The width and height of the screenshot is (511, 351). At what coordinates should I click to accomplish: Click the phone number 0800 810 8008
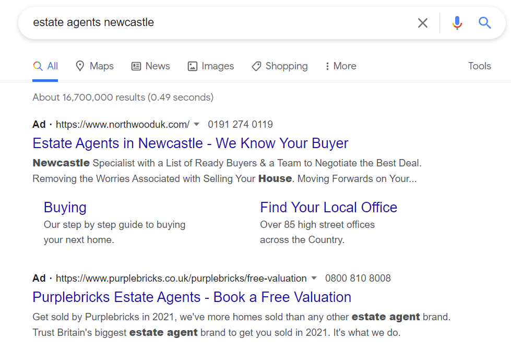358,279
